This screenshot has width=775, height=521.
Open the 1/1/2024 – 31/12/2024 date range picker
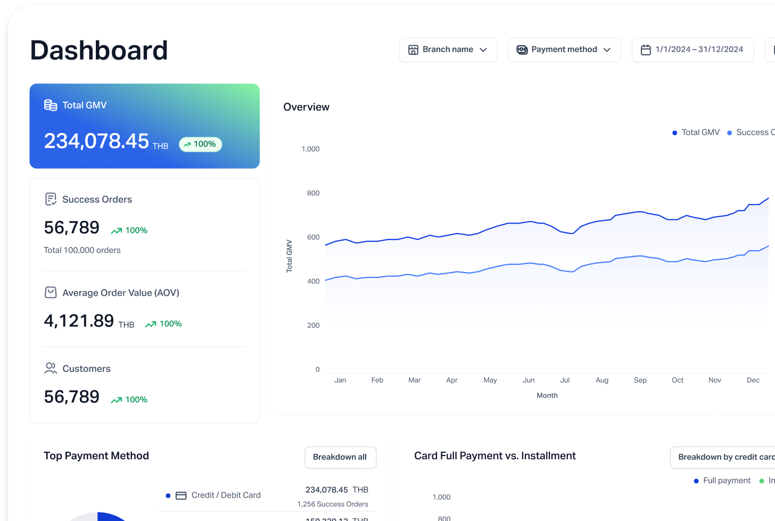pos(692,50)
